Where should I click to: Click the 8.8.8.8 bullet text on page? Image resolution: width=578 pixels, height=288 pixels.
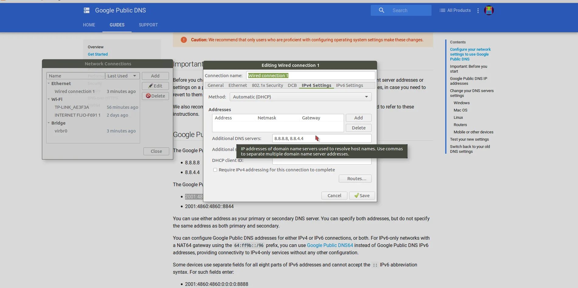(x=192, y=163)
